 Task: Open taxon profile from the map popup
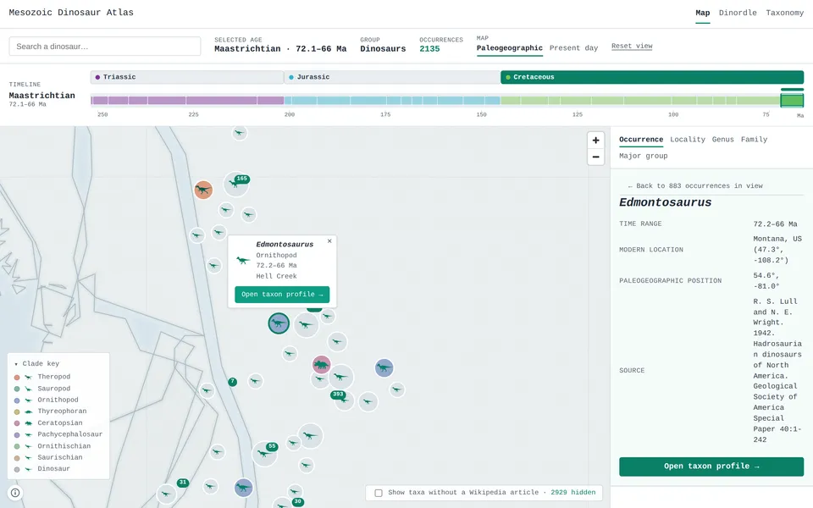tap(282, 295)
